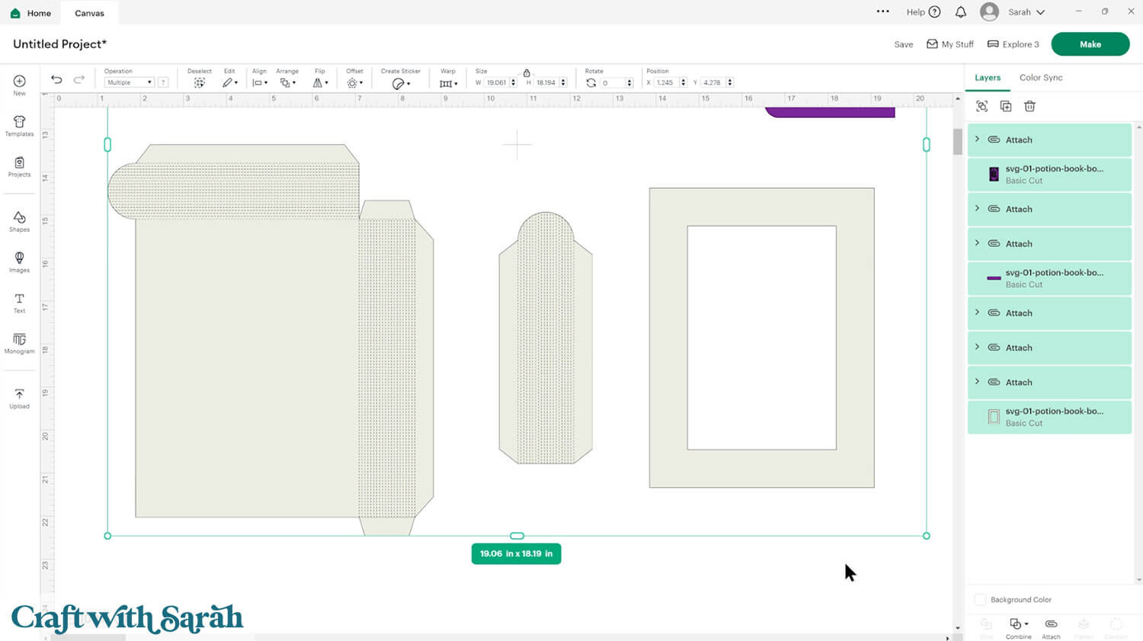Image resolution: width=1143 pixels, height=641 pixels.
Task: Switch to the Color Sync tab
Action: click(1040, 78)
